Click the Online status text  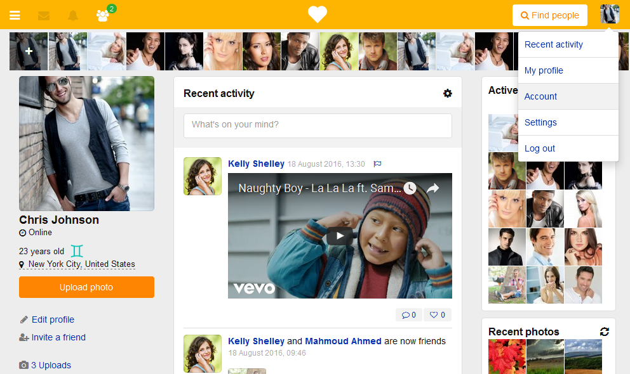40,233
